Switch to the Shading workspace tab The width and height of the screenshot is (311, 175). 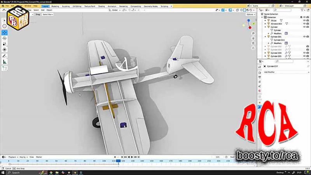[x=101, y=6]
